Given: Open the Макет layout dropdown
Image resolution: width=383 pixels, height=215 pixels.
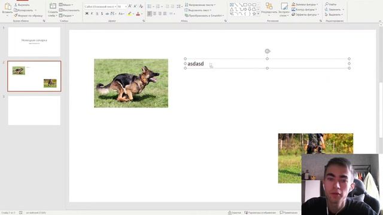Looking at the screenshot, I should pos(66,5).
